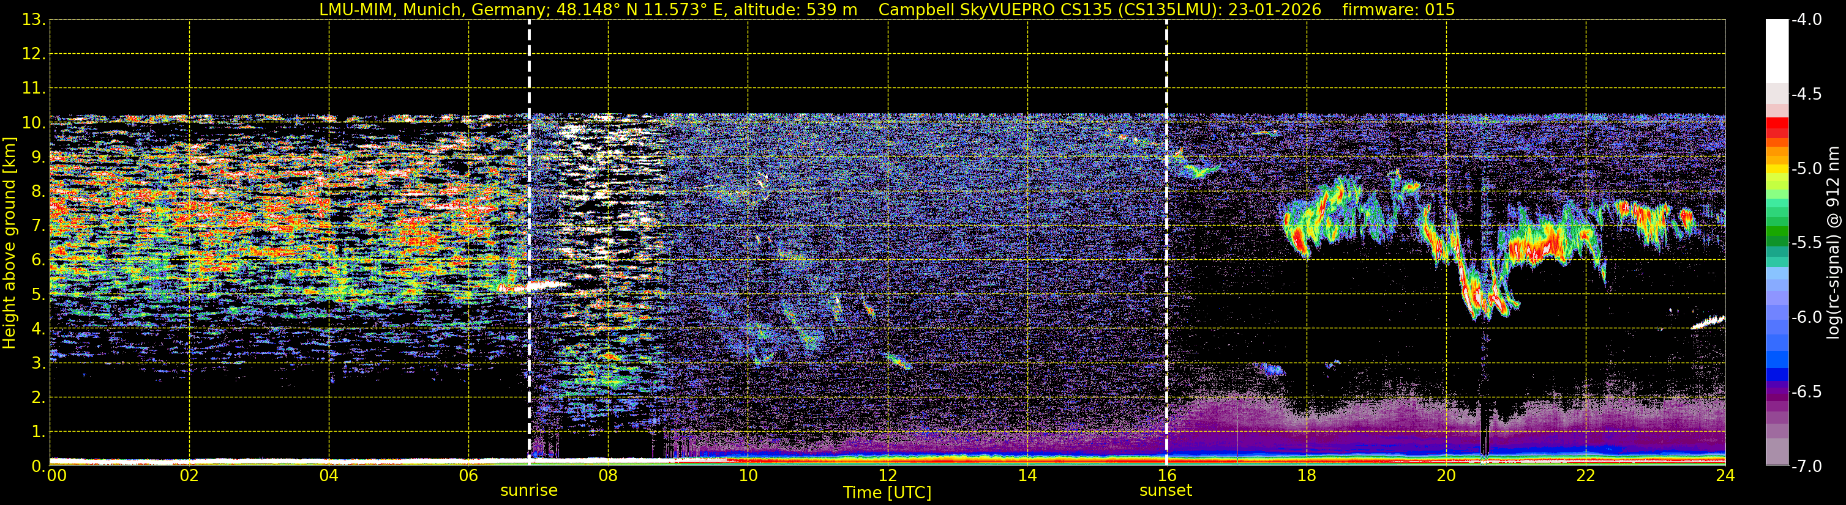Image resolution: width=1846 pixels, height=505 pixels.
Task: Click the colorbar label 'log(rc-signal) @ 912 nm'
Action: tap(1833, 243)
